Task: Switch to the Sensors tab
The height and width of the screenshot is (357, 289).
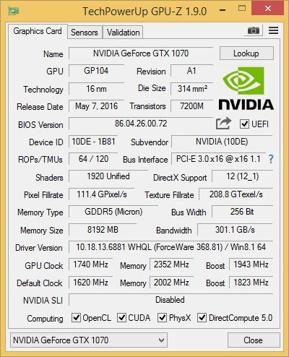Action: tap(85, 33)
